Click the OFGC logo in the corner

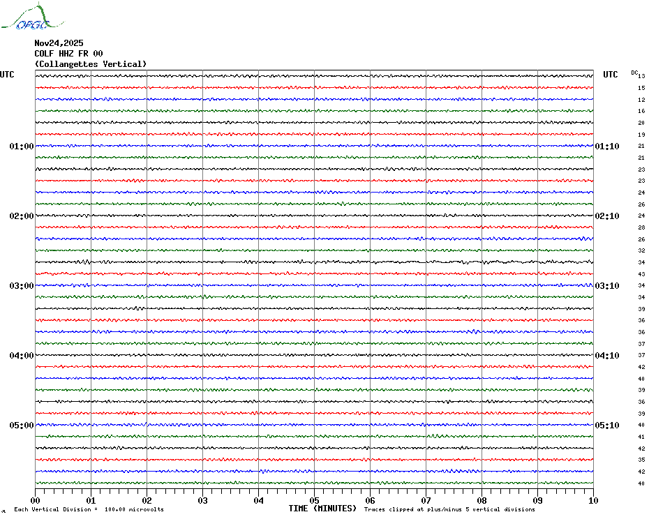[28, 18]
